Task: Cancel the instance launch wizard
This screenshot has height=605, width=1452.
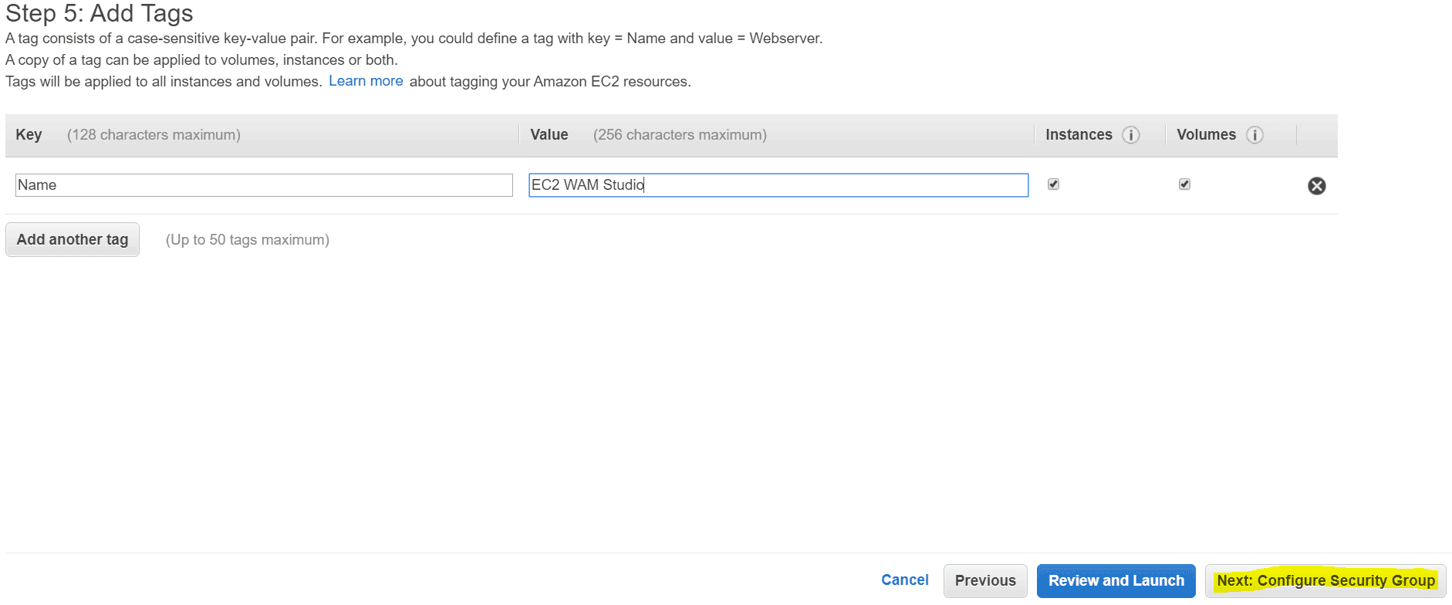Action: [x=904, y=580]
